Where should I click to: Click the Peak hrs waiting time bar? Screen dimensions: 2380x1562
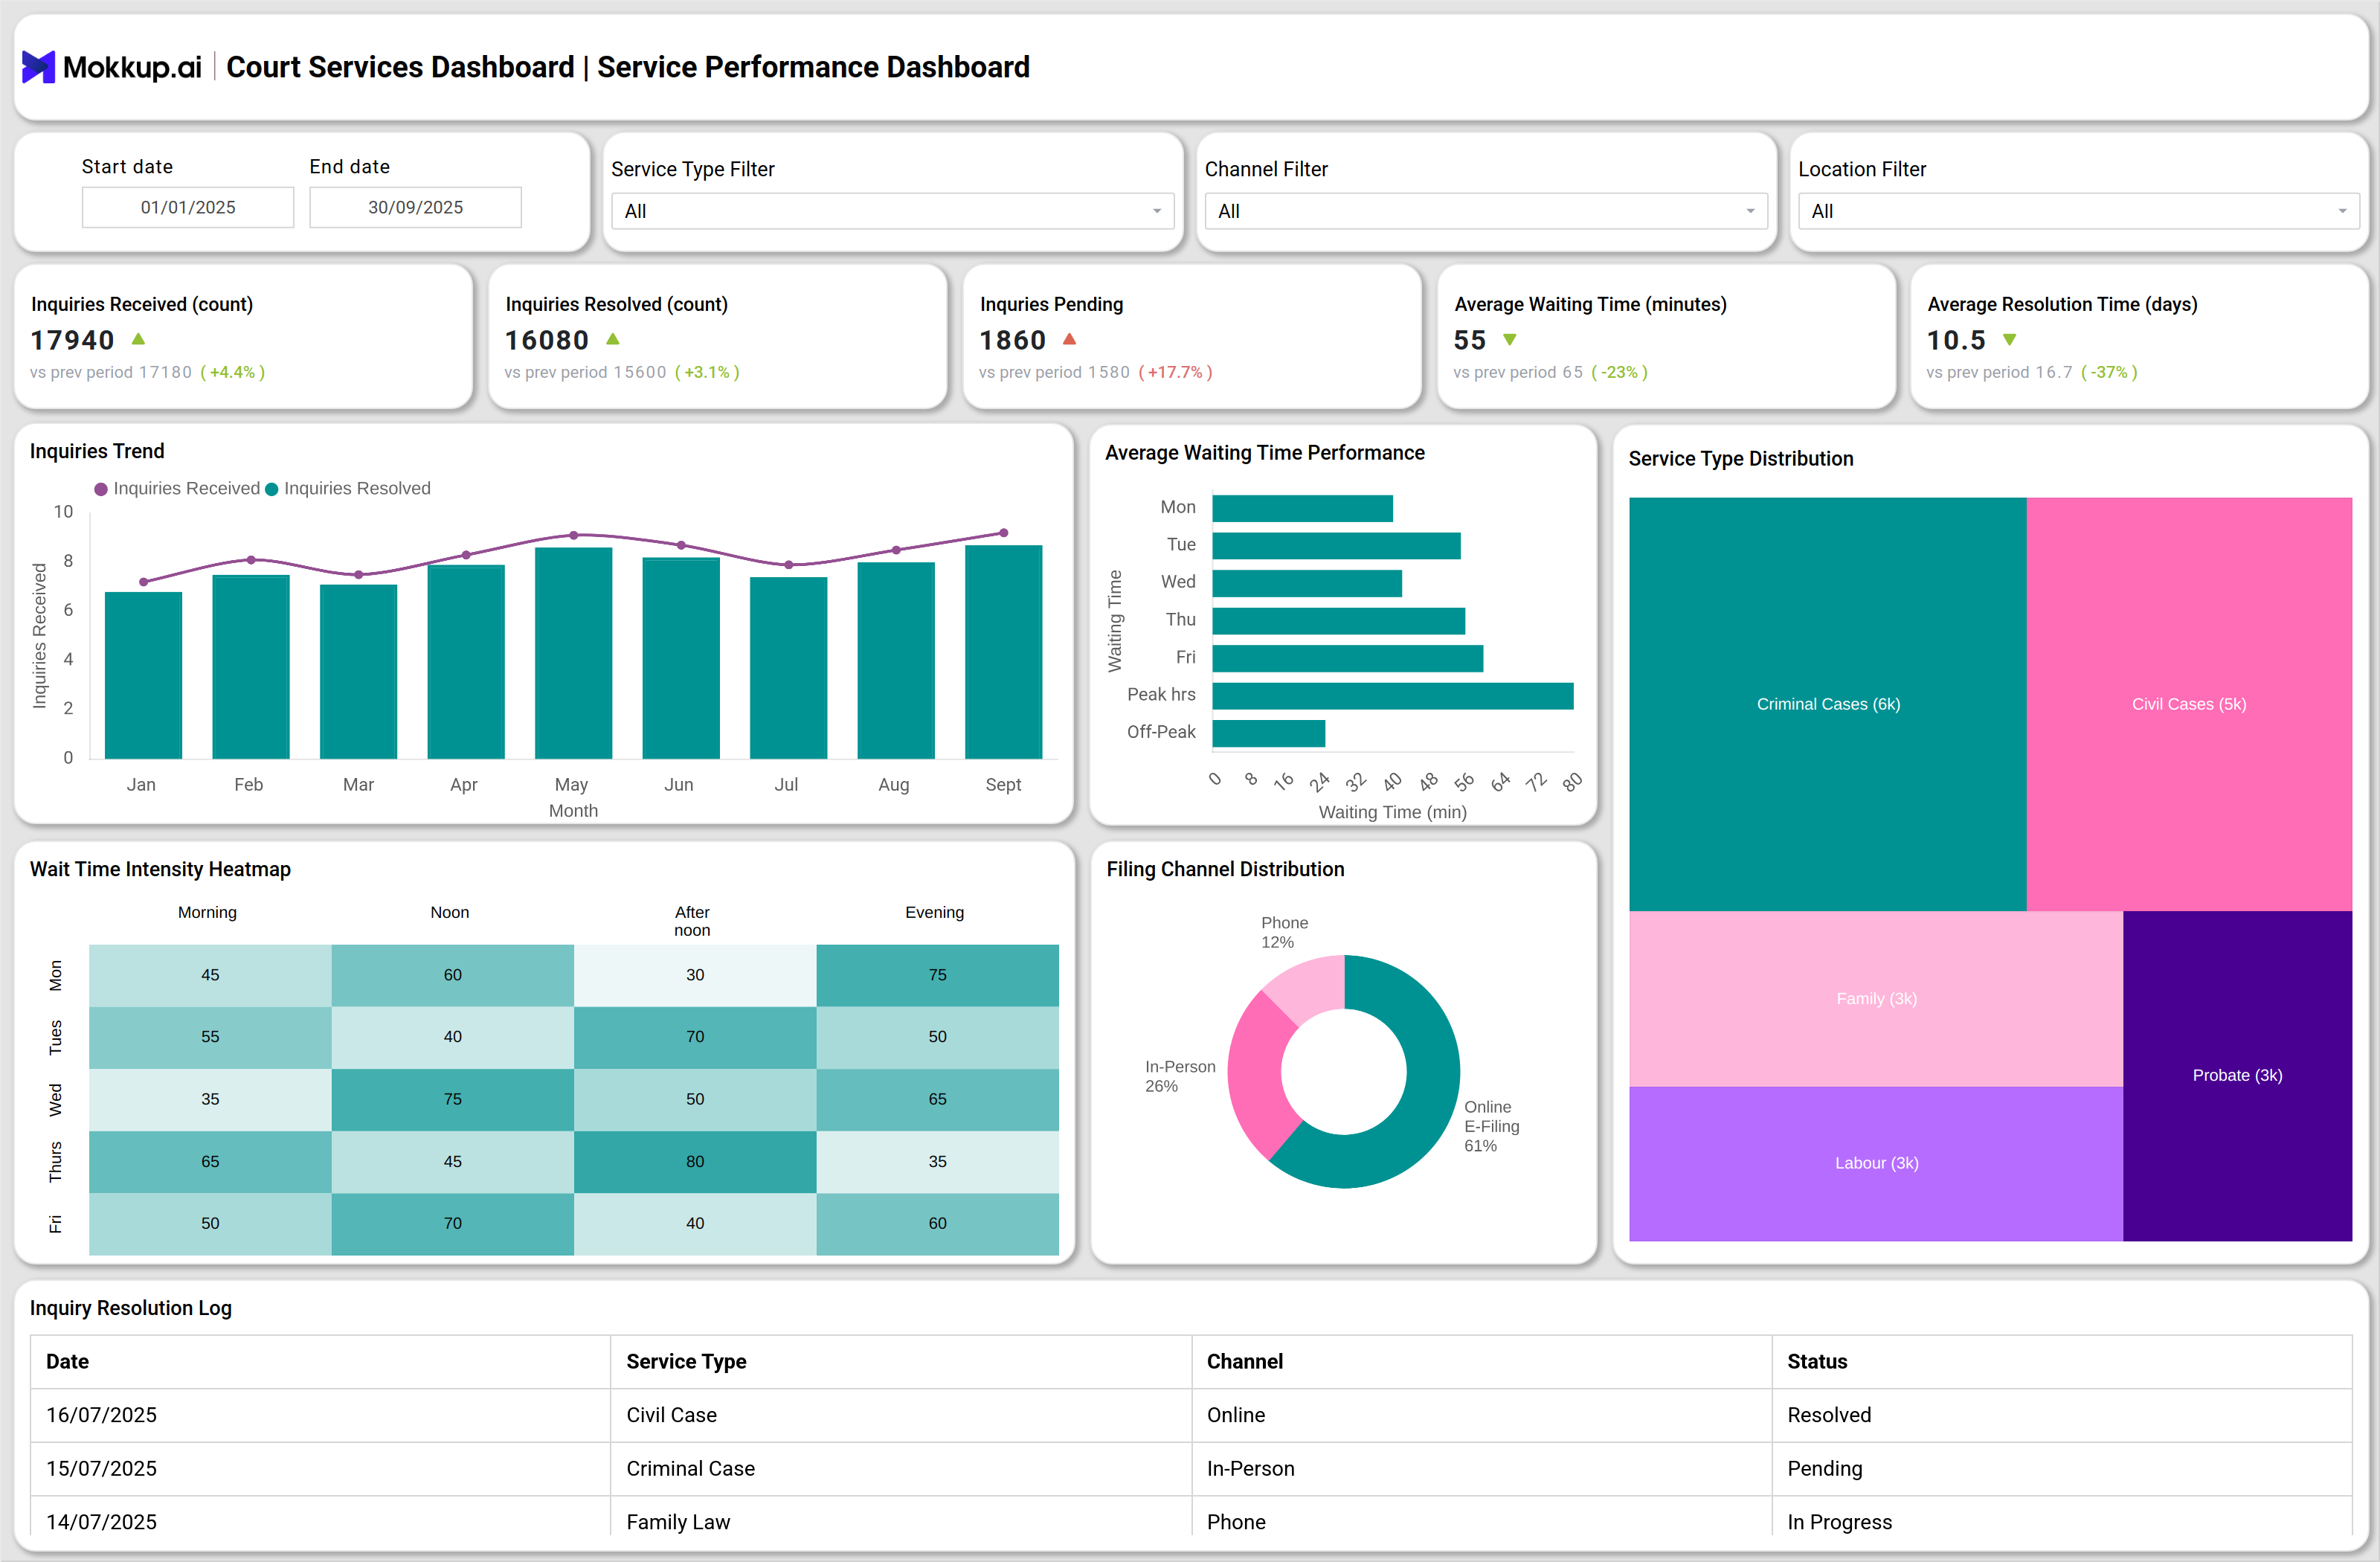point(1393,696)
